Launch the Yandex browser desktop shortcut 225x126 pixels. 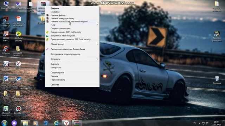[x=18, y=65]
